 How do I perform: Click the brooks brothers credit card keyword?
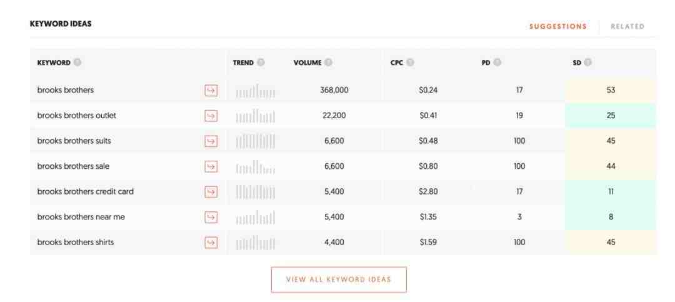[x=85, y=191]
